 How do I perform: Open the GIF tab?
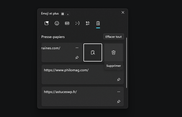pyautogui.click(x=67, y=23)
